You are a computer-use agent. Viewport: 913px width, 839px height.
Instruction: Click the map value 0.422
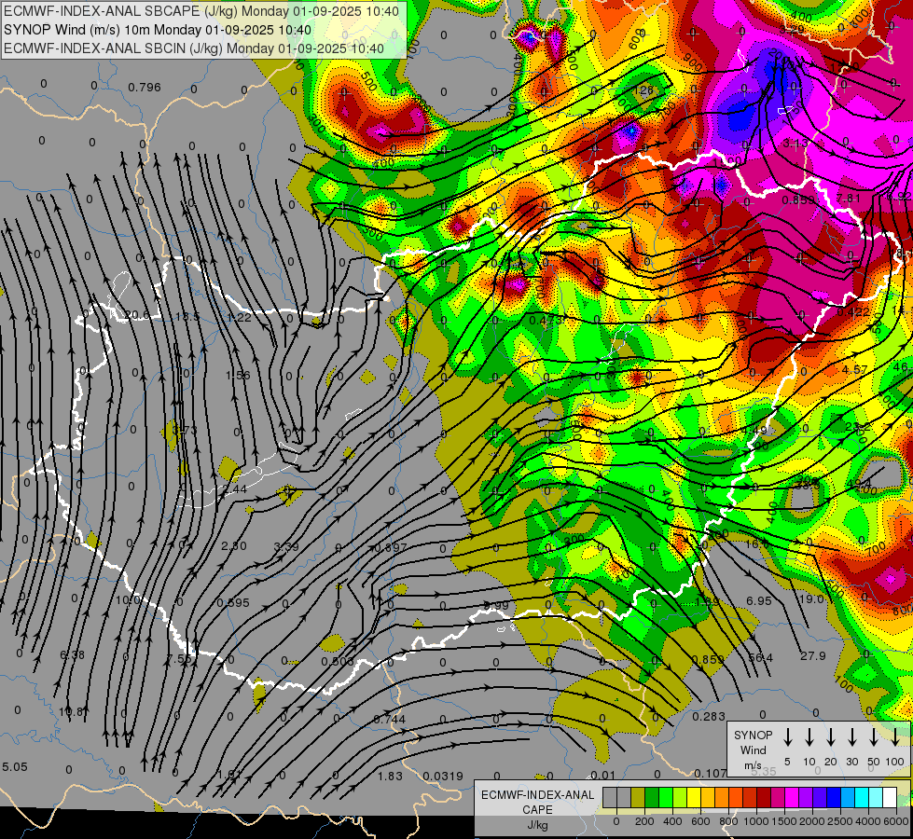point(853,312)
